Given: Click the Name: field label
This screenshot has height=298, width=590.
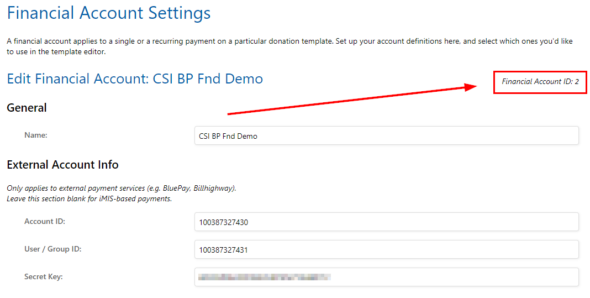Looking at the screenshot, I should (36, 135).
